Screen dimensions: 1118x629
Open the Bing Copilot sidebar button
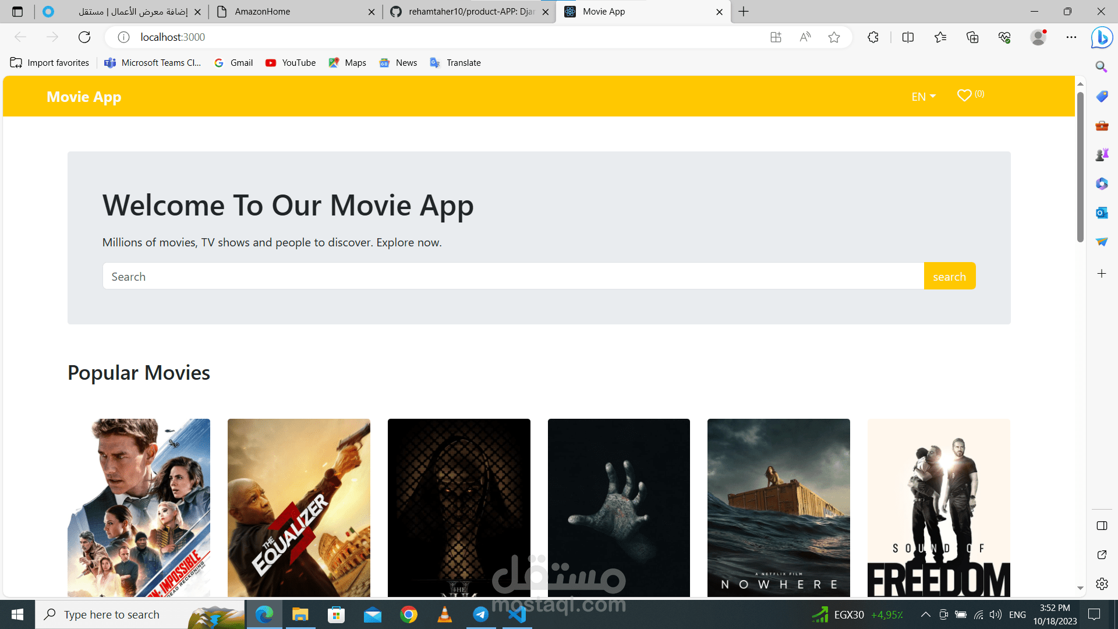point(1102,38)
